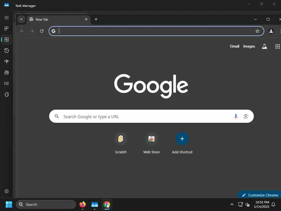This screenshot has height=211, width=281.
Task: Open muted volume tray icon
Action: pos(248,204)
